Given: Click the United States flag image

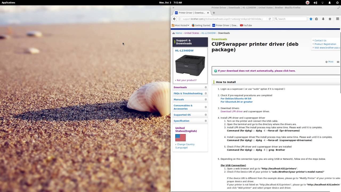Looking at the screenshot, I should (180, 138).
